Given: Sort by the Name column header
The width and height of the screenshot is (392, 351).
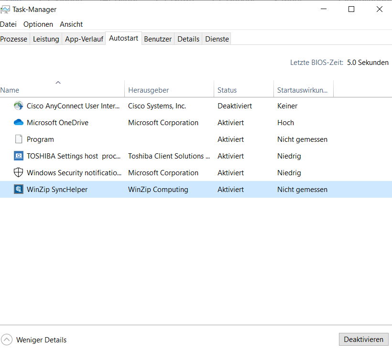Looking at the screenshot, I should (62, 90).
